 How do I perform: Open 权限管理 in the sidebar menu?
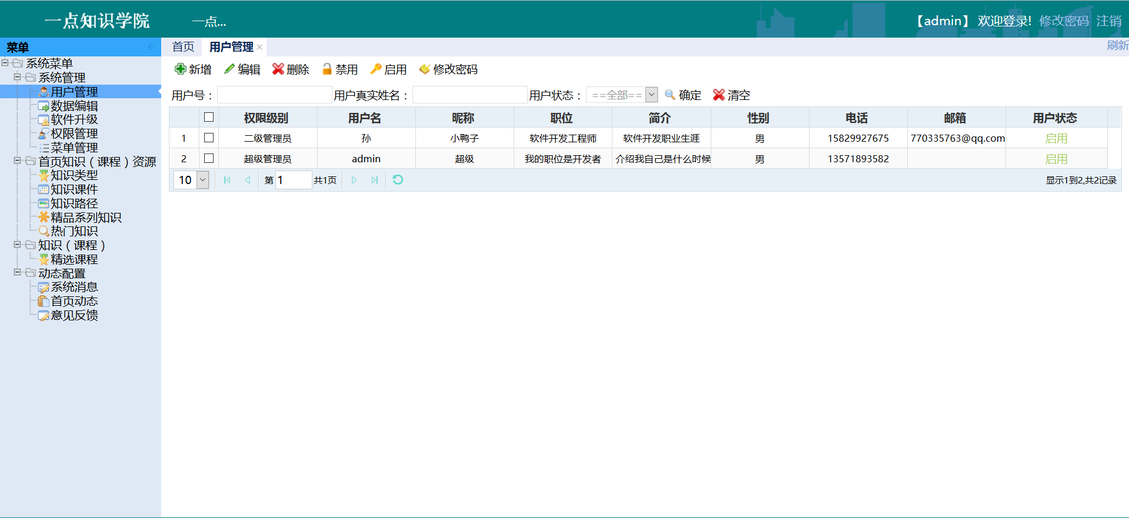click(74, 133)
